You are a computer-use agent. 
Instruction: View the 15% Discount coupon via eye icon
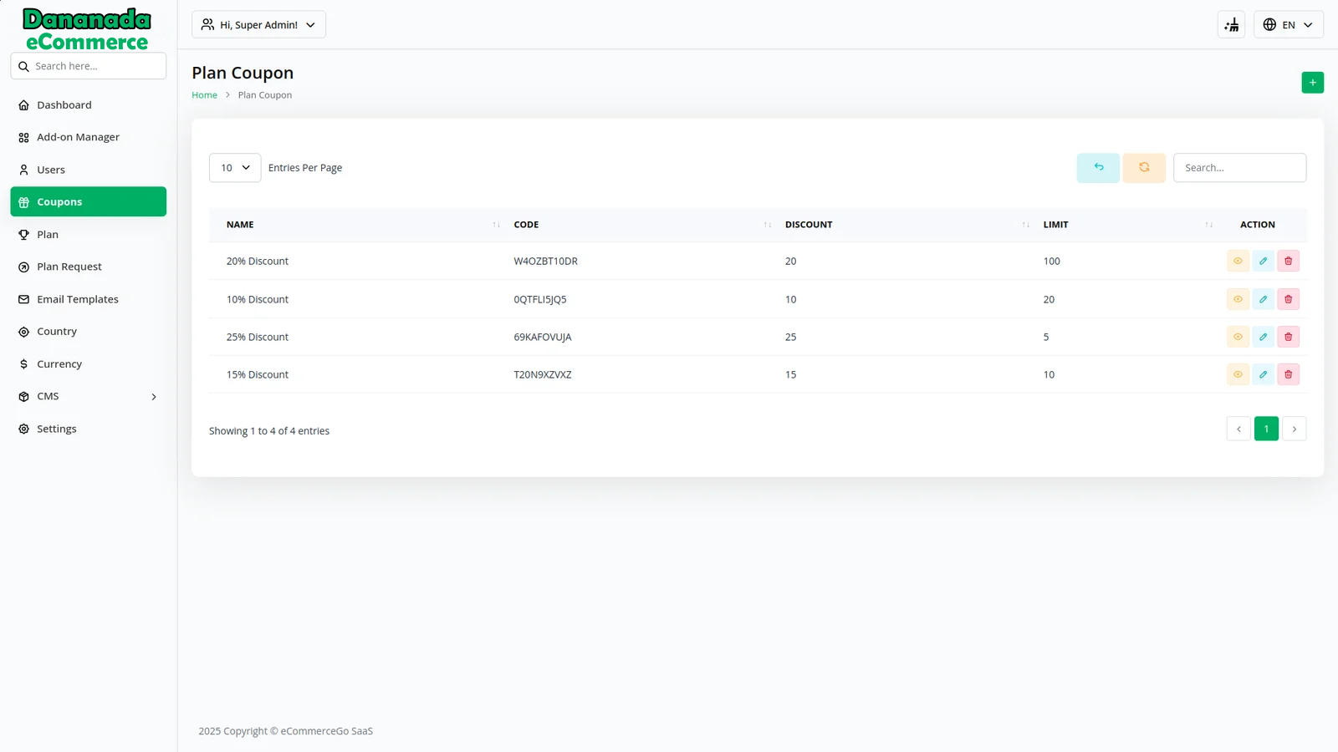(x=1238, y=375)
